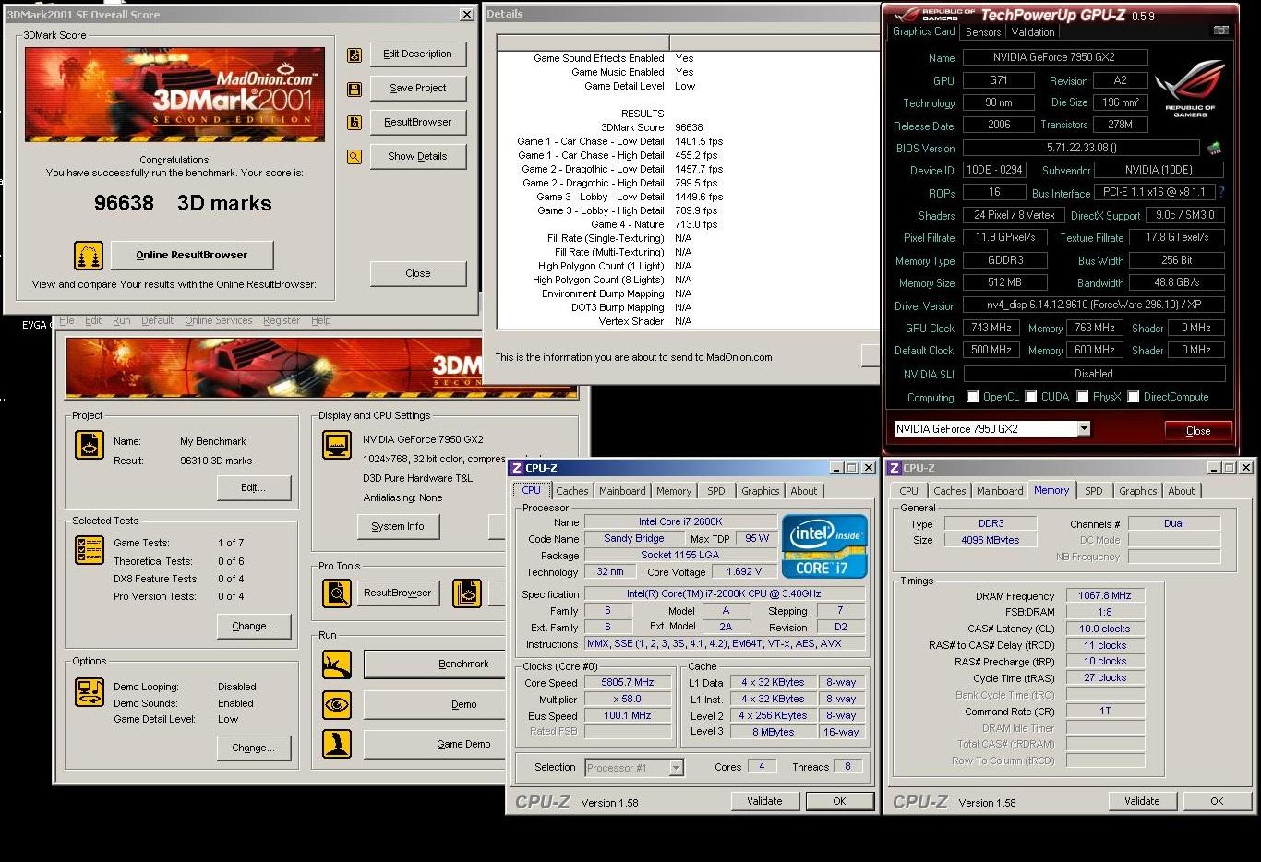The image size is (1261, 862).
Task: Click the DRAM Frequency value 1067.8 MHz
Action: (1105, 596)
